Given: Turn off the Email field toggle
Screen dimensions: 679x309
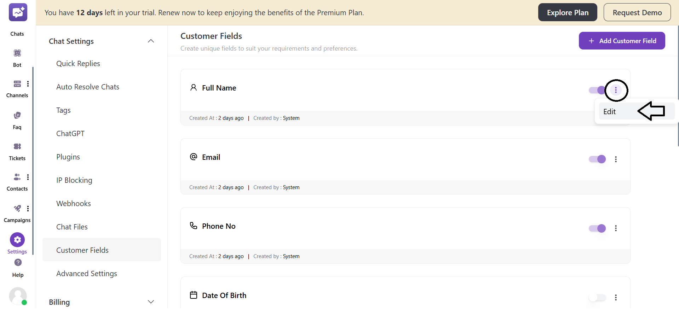Looking at the screenshot, I should [x=597, y=159].
